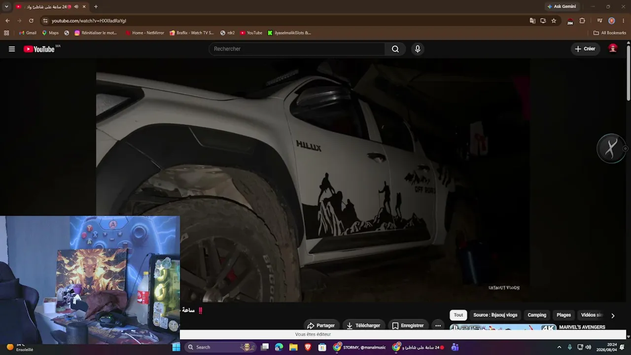Click the Marvel's Avengers video title

(582, 327)
